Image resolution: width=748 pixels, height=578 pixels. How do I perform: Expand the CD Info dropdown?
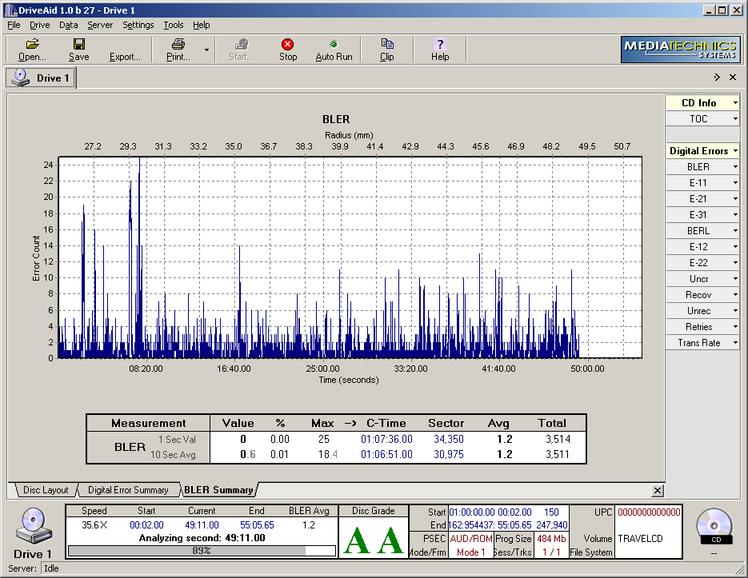[735, 103]
